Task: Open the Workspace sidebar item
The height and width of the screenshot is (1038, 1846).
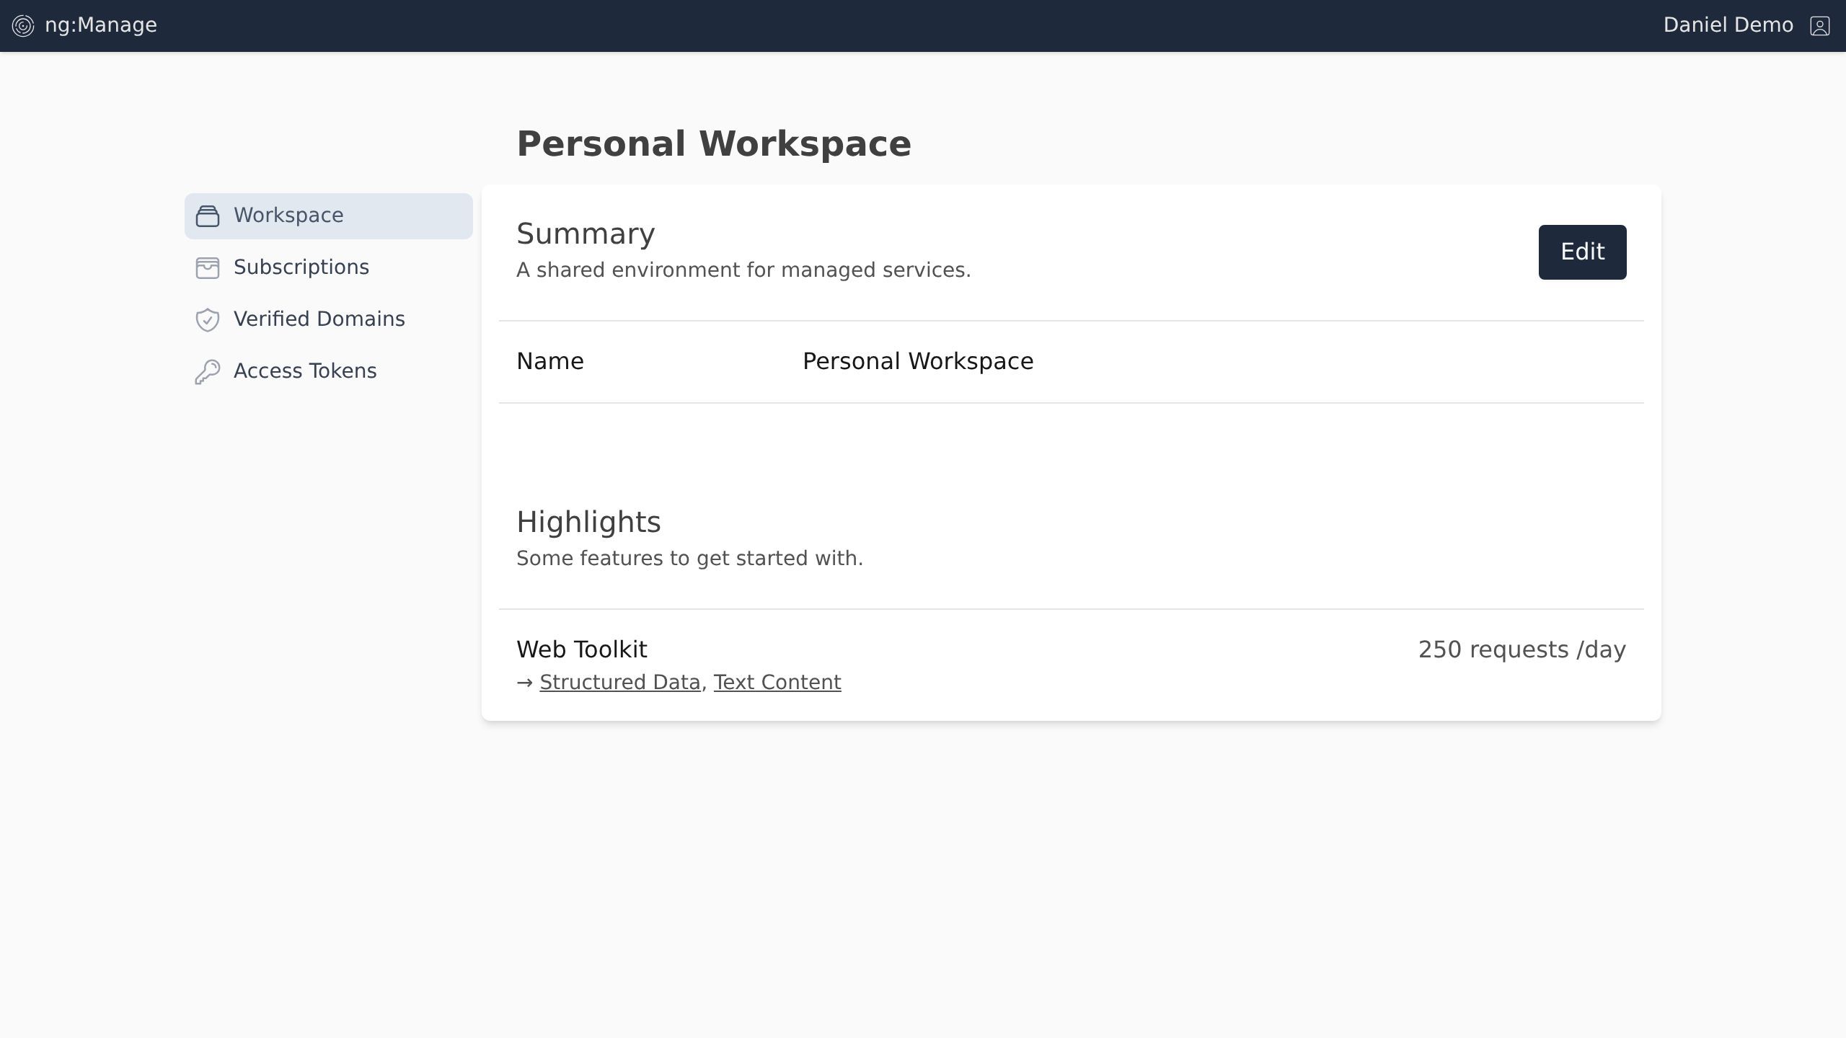Action: pyautogui.click(x=288, y=216)
